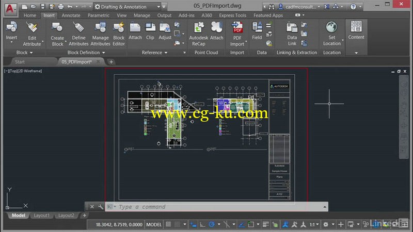Select the Clip reference tool
This screenshot has width=413, height=232.
point(150,31)
